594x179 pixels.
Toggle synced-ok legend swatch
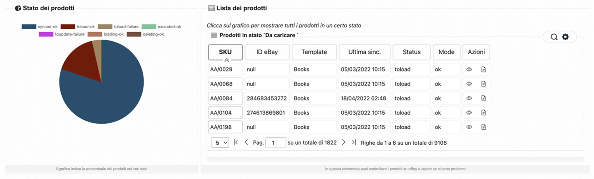point(29,27)
